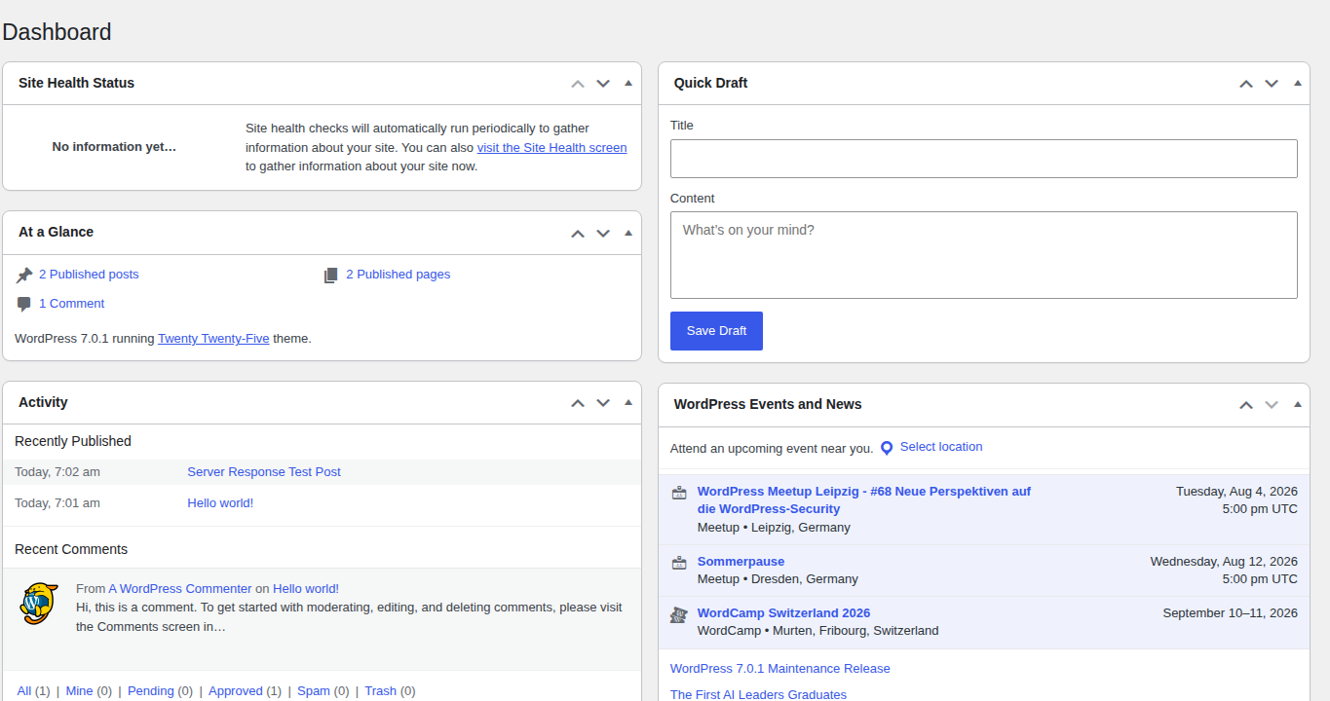The image size is (1330, 701).
Task: Open the visit the Site Health screen link
Action: click(x=551, y=148)
